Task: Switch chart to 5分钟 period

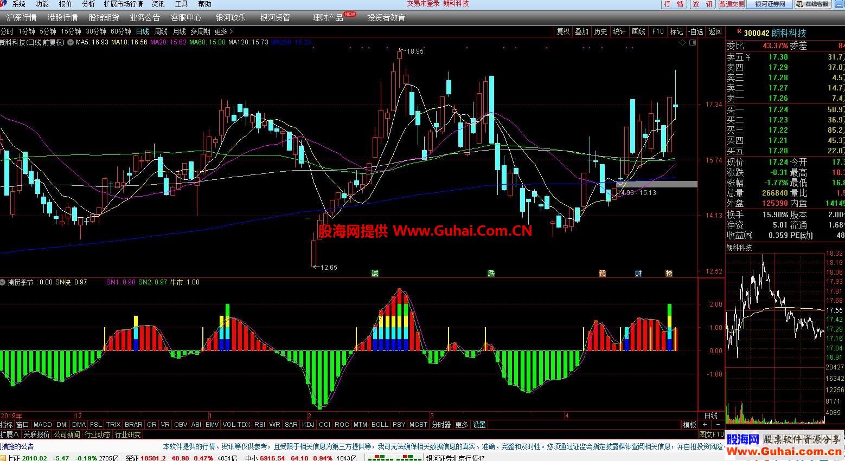Action: pyautogui.click(x=48, y=31)
